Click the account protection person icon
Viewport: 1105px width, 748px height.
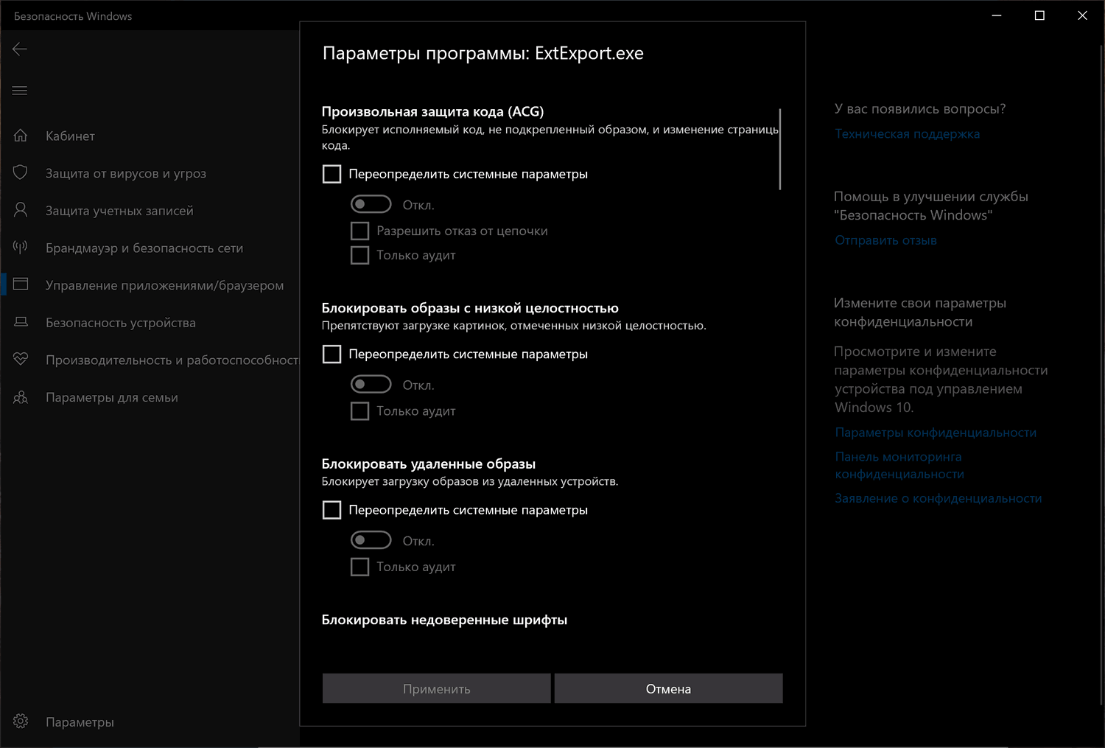[21, 210]
